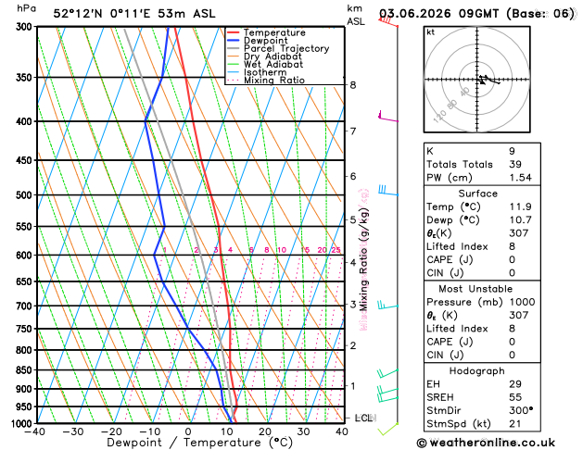Click the hodograph wind plot

point(477,80)
